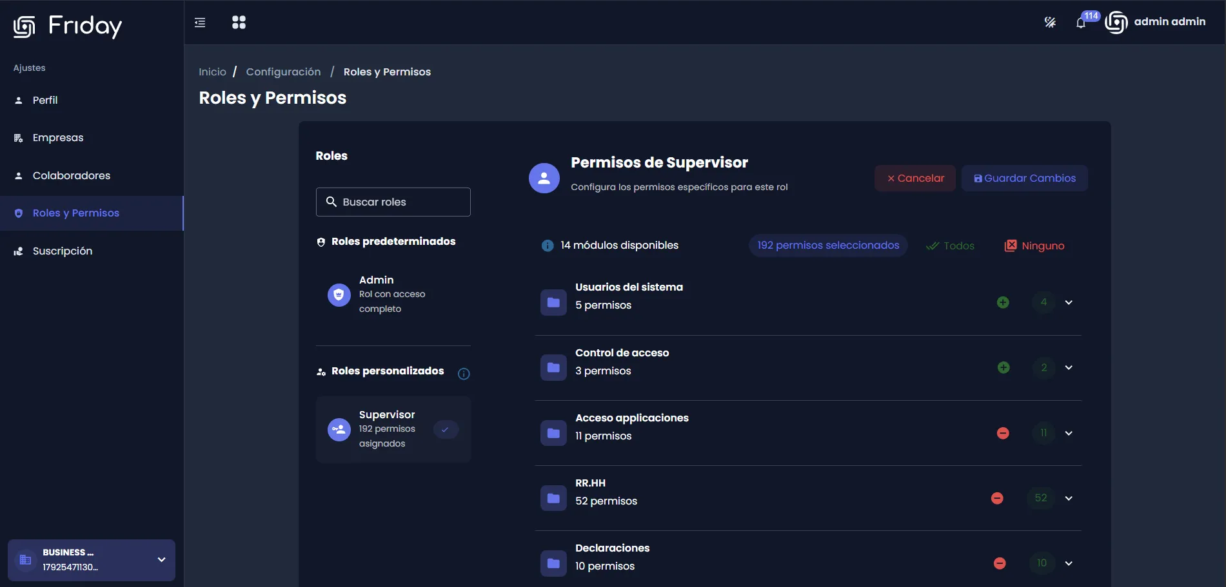
Task: Expand Control de acceso module
Action: 1069,367
